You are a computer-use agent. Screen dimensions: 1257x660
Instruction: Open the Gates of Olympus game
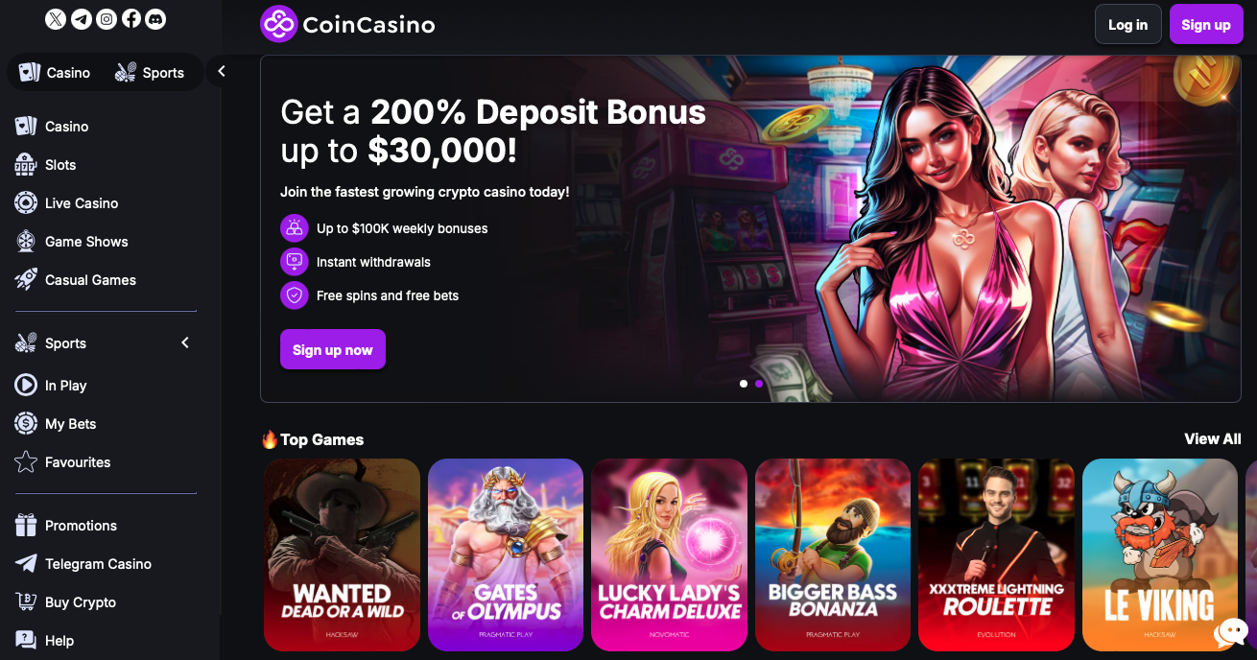pos(505,555)
